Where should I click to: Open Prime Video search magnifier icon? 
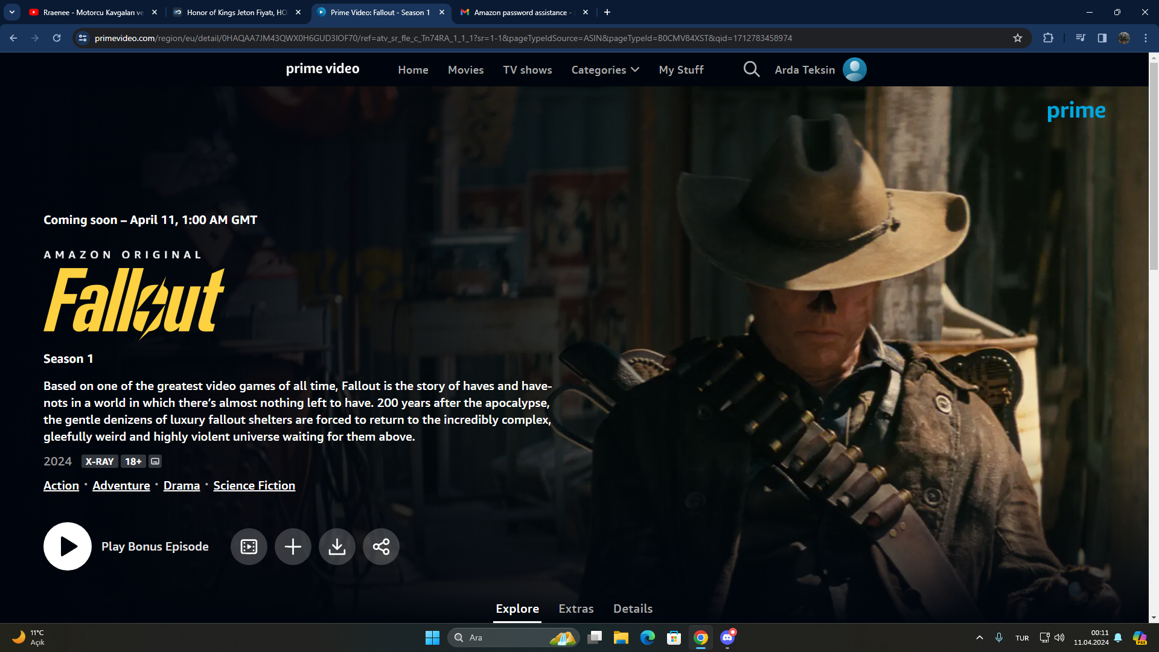point(751,69)
